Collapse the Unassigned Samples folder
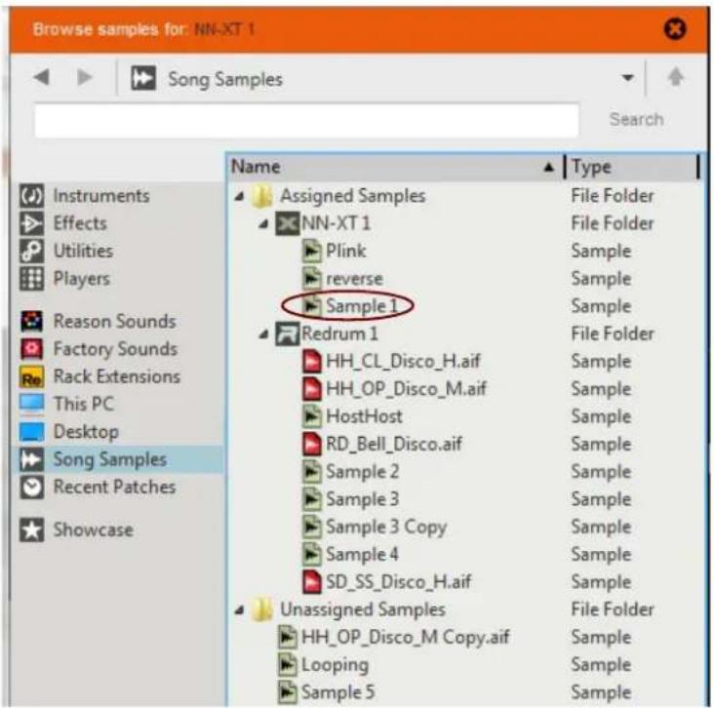The height and width of the screenshot is (708, 714). (x=240, y=610)
